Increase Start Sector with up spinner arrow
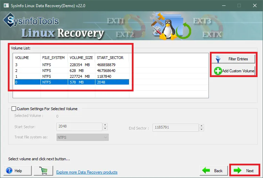The height and width of the screenshot is (178, 263). (x=105, y=125)
